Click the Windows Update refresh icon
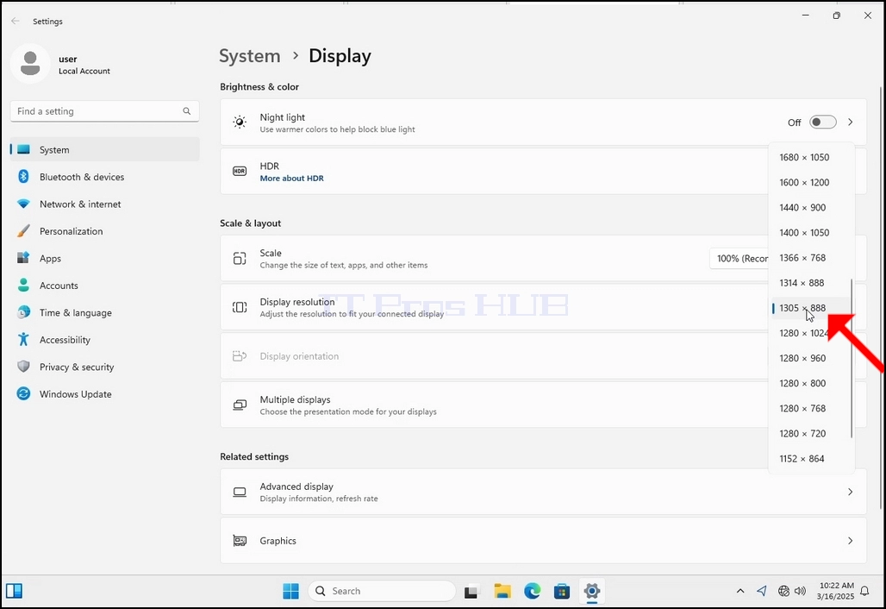The image size is (886, 609). coord(23,393)
